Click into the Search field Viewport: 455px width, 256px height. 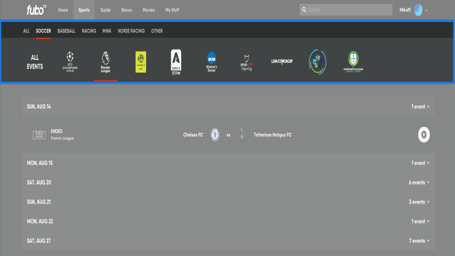click(x=346, y=10)
